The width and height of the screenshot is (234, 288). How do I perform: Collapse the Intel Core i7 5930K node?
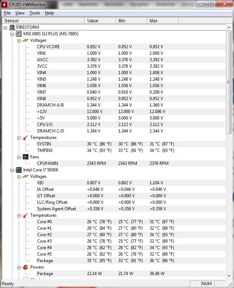tap(12, 170)
